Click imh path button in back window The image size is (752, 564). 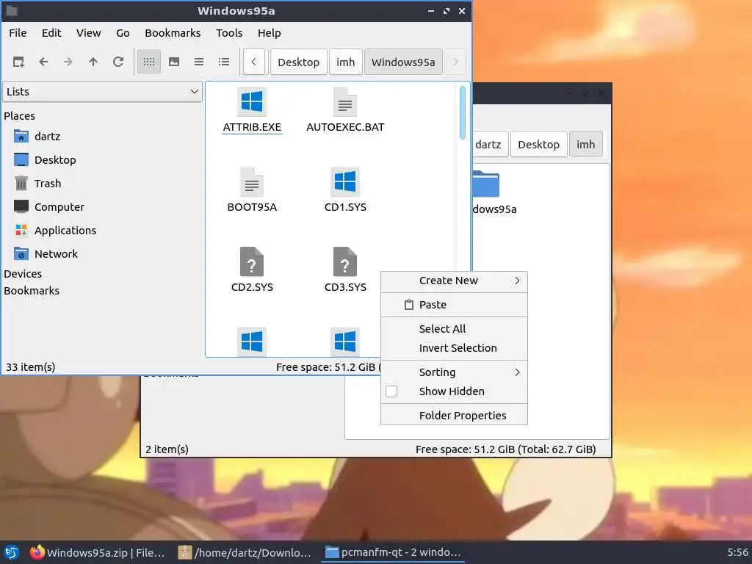click(585, 145)
